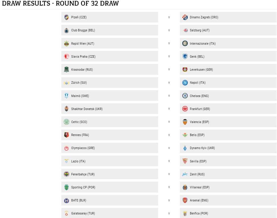Viewport: 277px width, 218px height.
Task: Select the Celtic (SCO) team name
Action: pyautogui.click(x=79, y=122)
